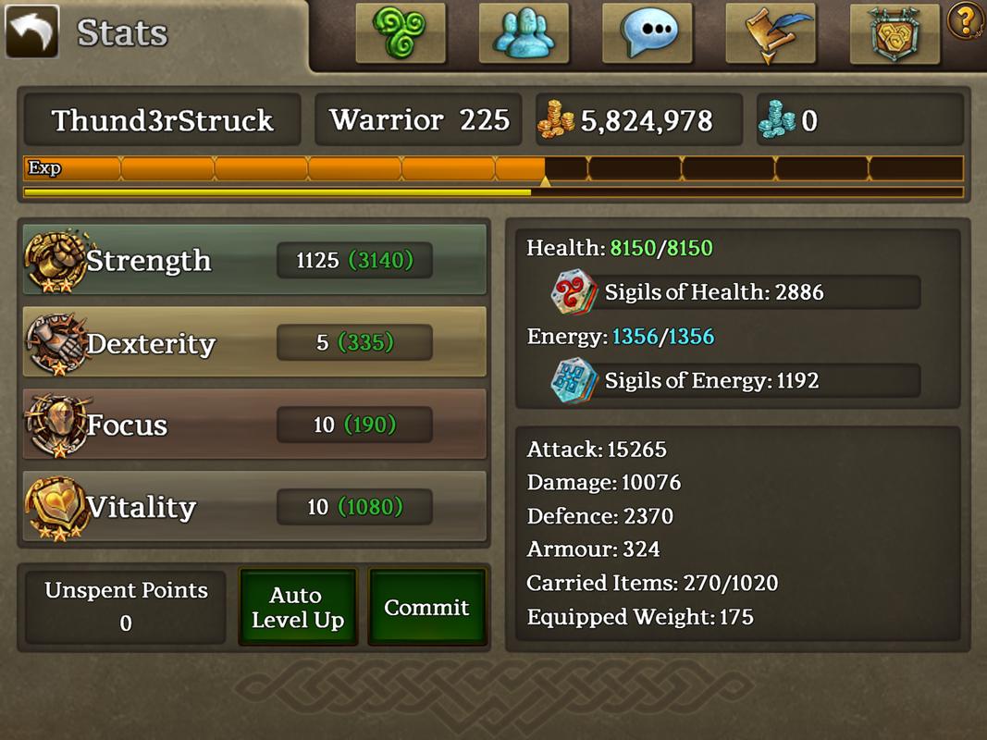Select the Focus stat row
The image size is (987, 740).
(255, 425)
